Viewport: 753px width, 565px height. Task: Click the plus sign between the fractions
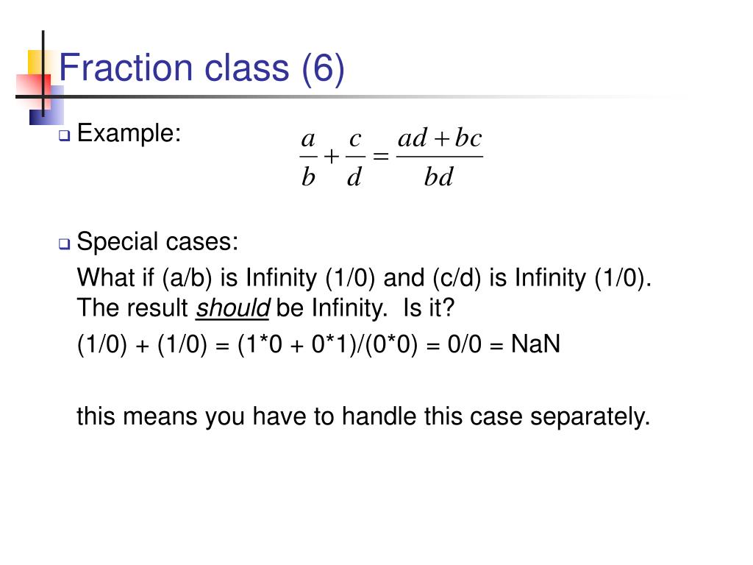332,156
